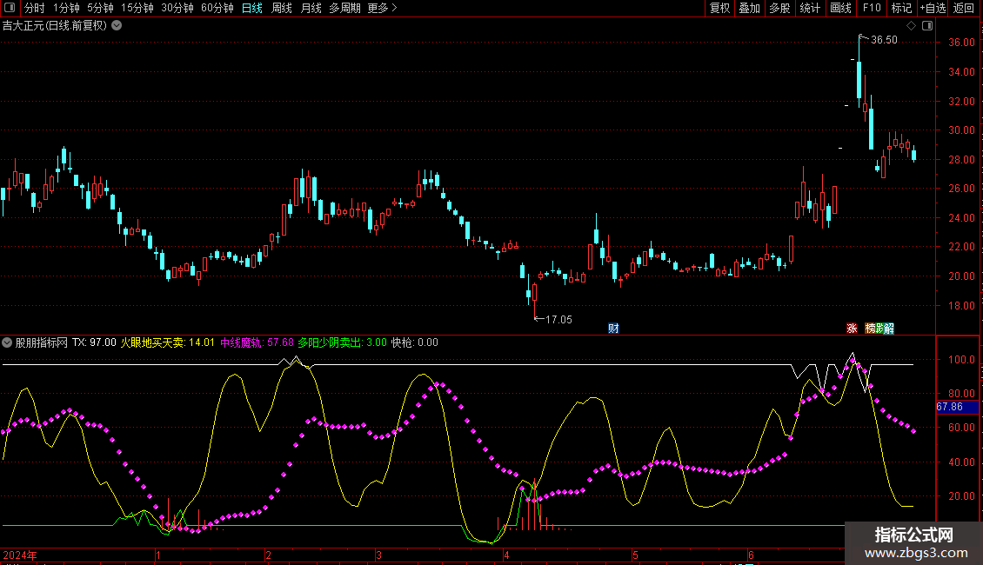Click the 涨 marker icon on chart
Image resolution: width=983 pixels, height=565 pixels.
point(852,329)
